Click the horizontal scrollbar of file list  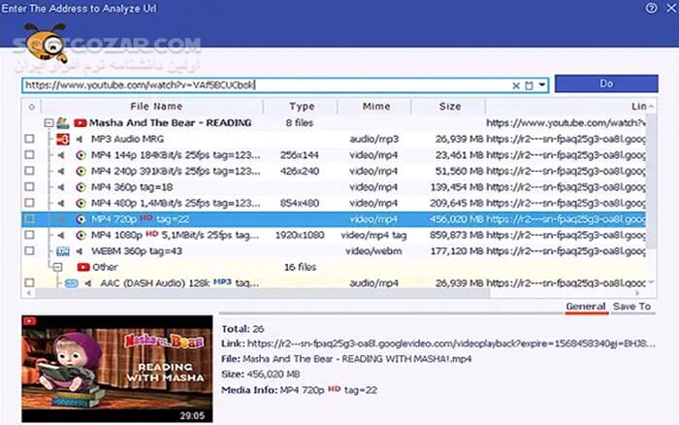pyautogui.click(x=263, y=293)
